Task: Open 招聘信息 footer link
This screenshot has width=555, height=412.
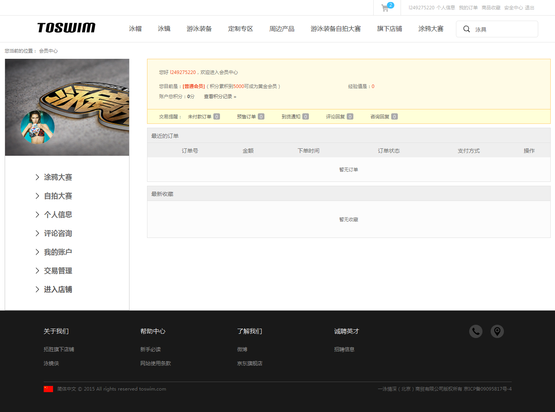Action: (x=344, y=350)
